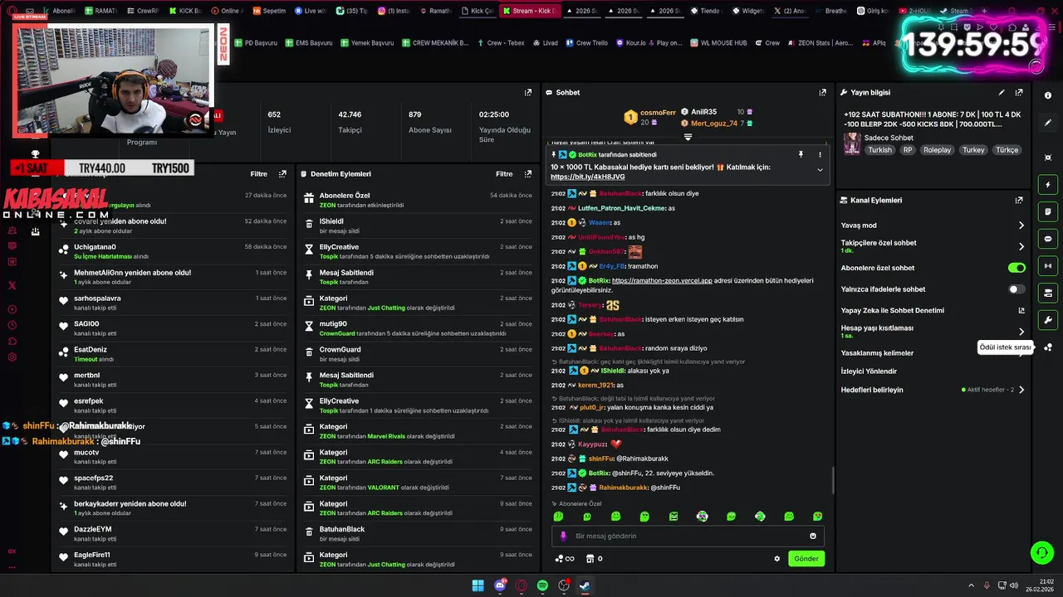Open PD Başvuru bookmark

[256, 43]
